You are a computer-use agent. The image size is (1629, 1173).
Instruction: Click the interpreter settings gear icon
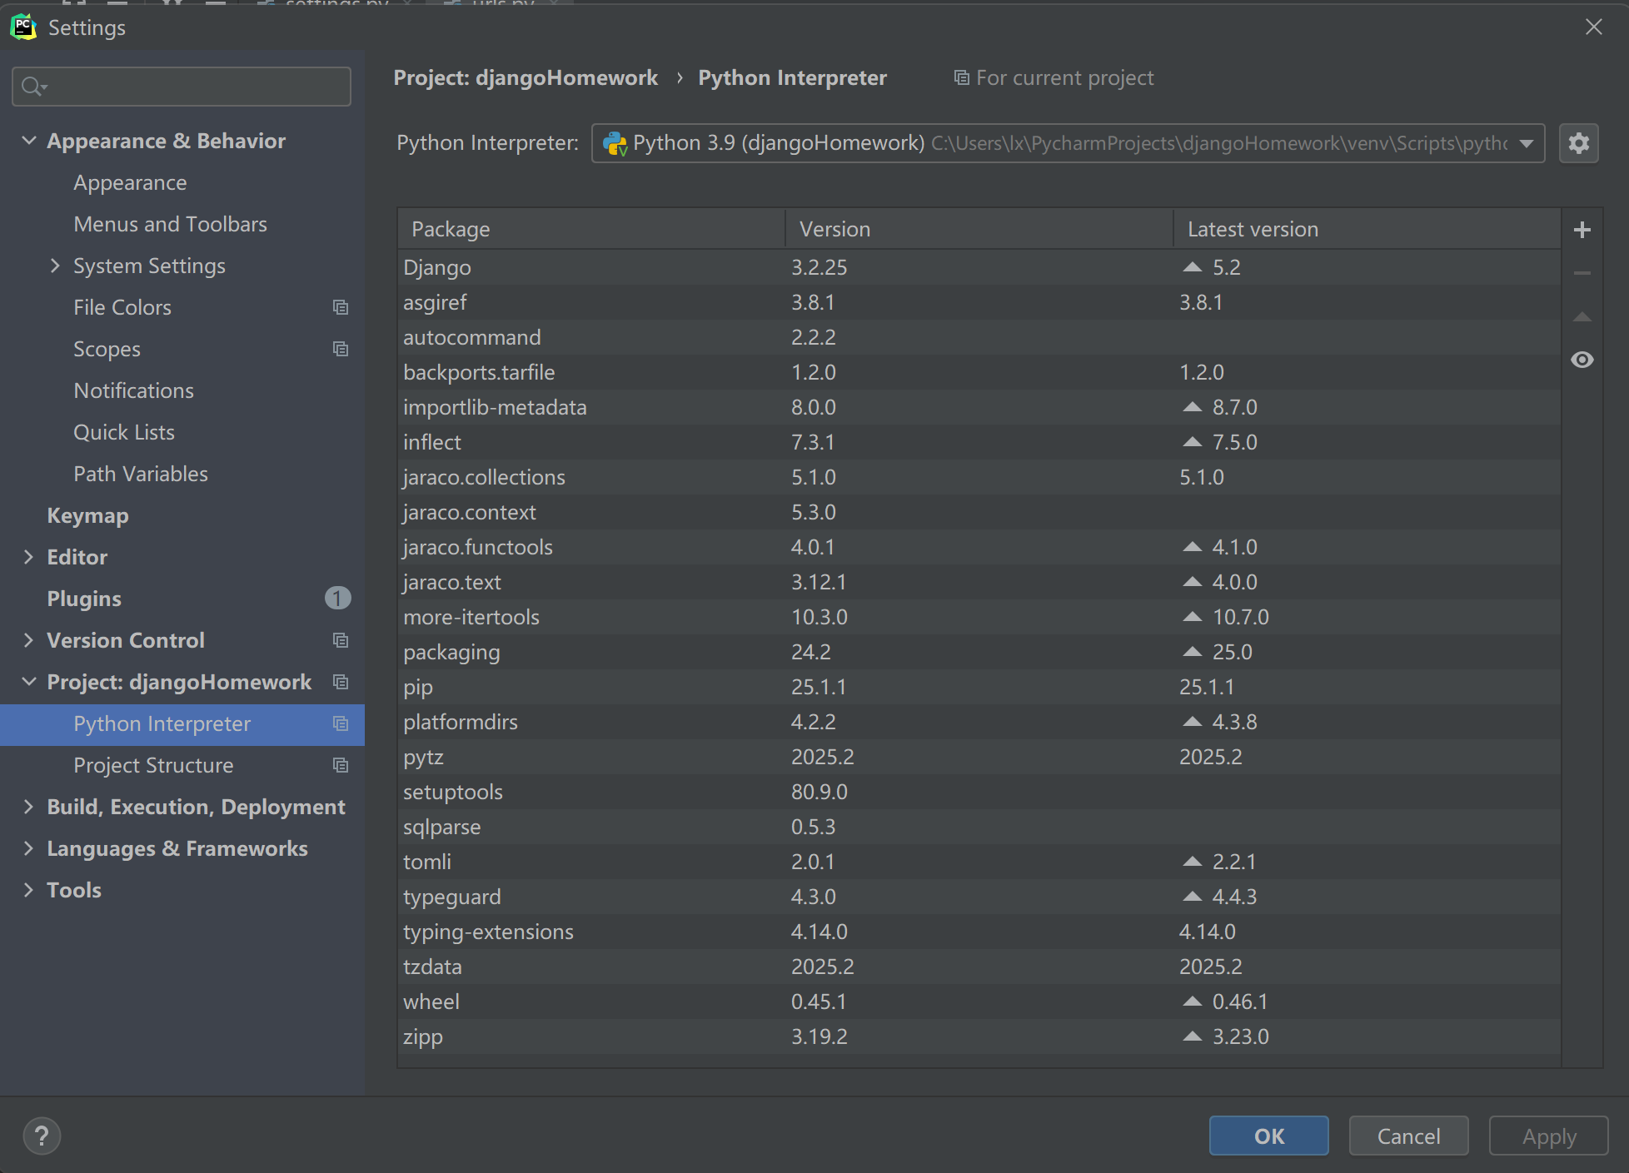tap(1578, 143)
